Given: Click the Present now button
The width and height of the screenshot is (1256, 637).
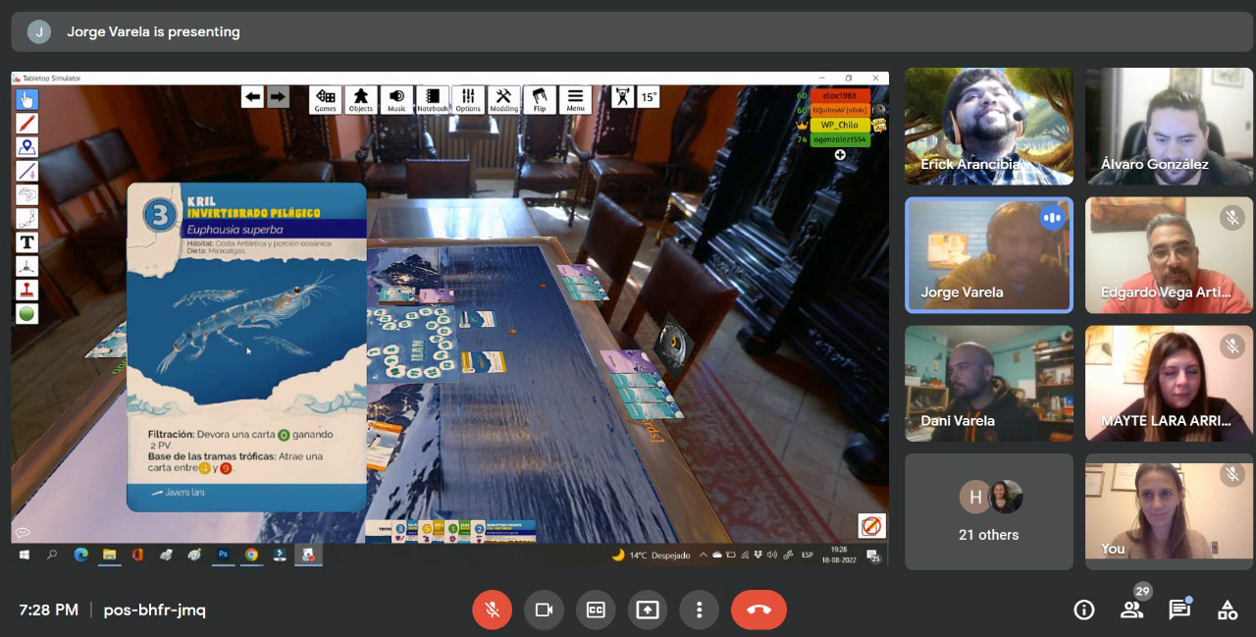Looking at the screenshot, I should [x=647, y=610].
